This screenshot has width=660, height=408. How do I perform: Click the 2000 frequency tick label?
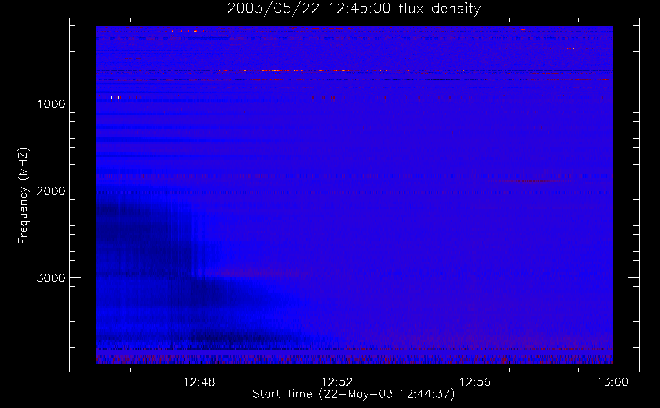(51, 191)
